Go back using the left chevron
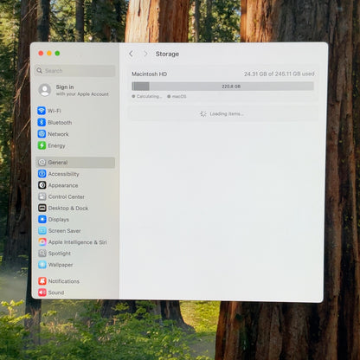Viewport: 360px width, 360px height. [132, 54]
